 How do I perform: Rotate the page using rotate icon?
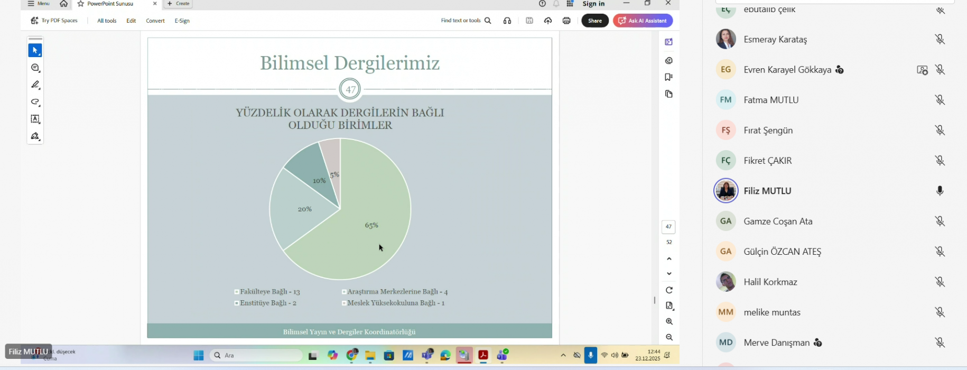tap(669, 290)
